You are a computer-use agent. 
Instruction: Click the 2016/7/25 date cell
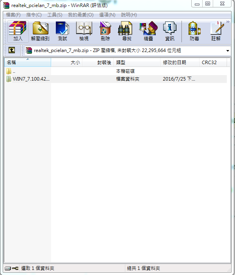point(179,79)
